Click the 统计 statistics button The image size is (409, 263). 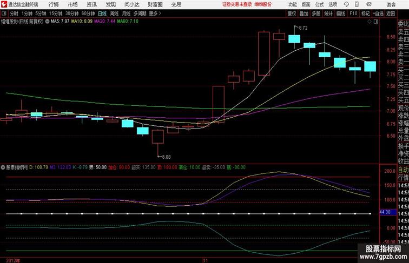[328, 14]
